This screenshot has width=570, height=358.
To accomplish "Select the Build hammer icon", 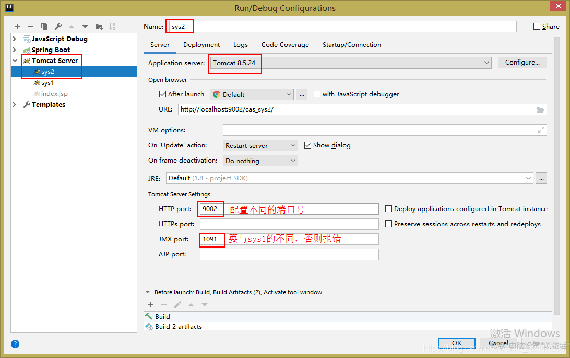I will (x=149, y=316).
